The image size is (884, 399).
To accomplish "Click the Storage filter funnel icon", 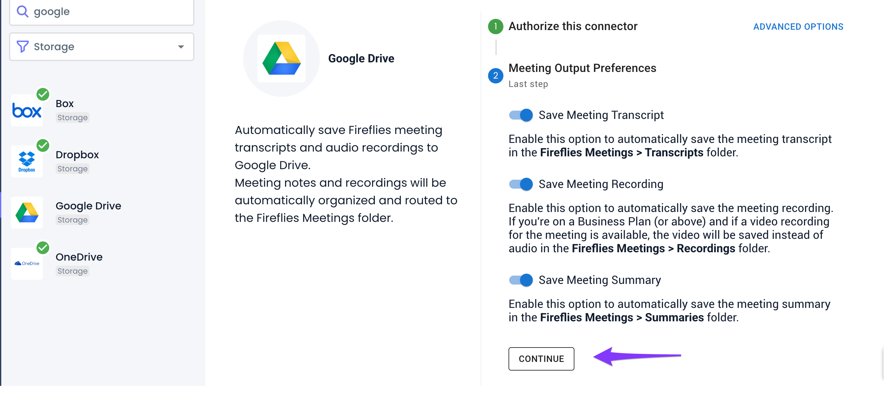I will click(x=22, y=47).
